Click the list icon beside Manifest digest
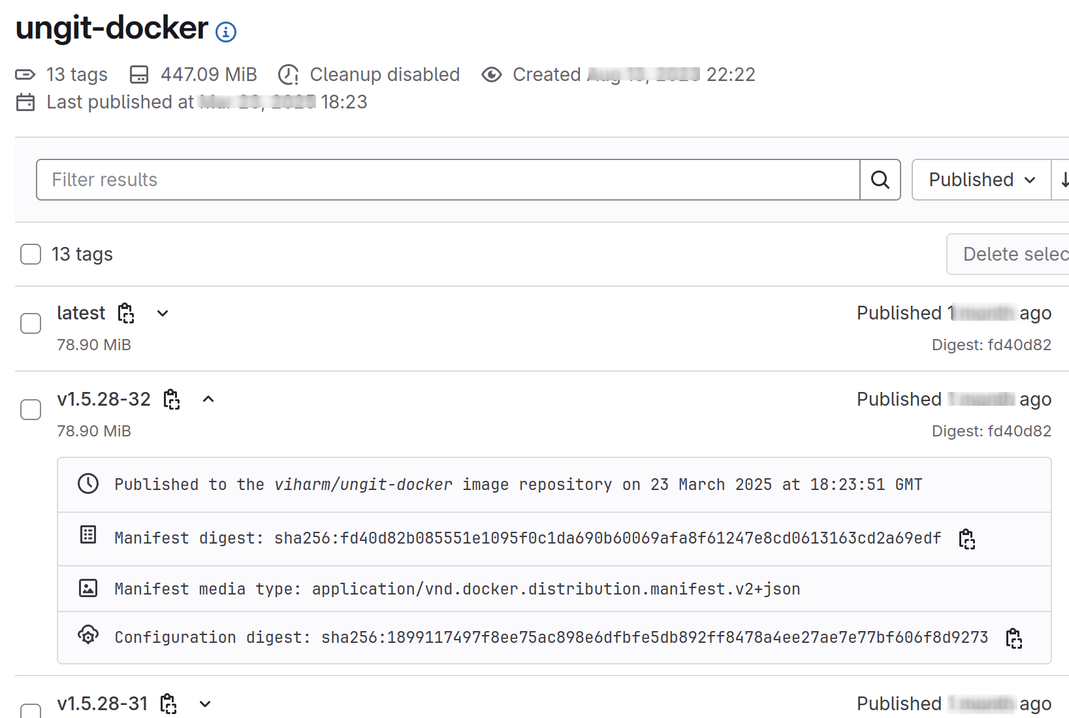This screenshot has height=718, width=1069. [88, 535]
